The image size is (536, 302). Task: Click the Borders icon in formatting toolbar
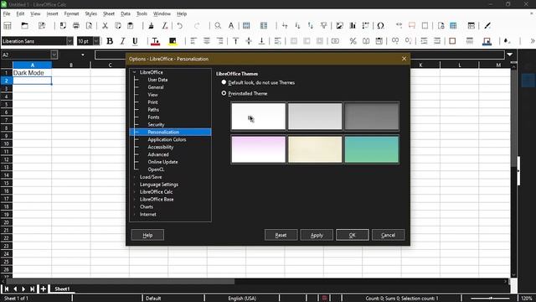coord(452,41)
